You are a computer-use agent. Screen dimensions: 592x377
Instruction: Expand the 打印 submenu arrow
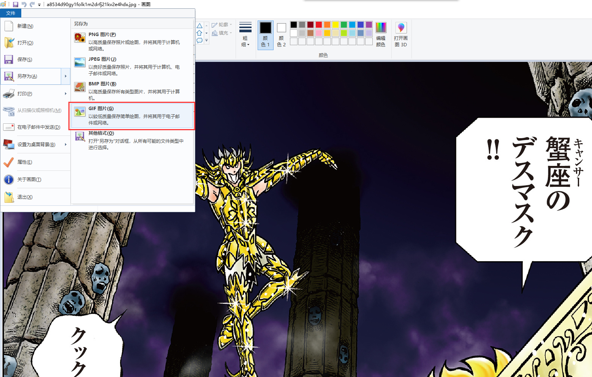click(66, 94)
